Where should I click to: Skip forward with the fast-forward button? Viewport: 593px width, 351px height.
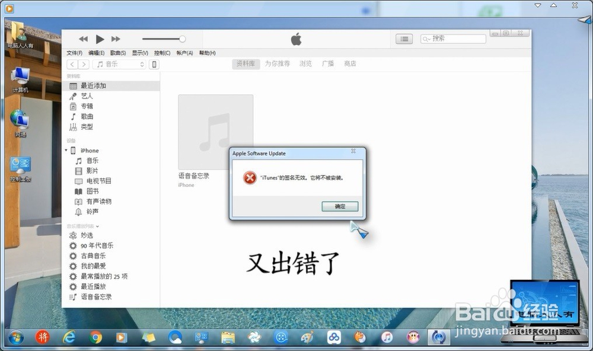tap(116, 39)
